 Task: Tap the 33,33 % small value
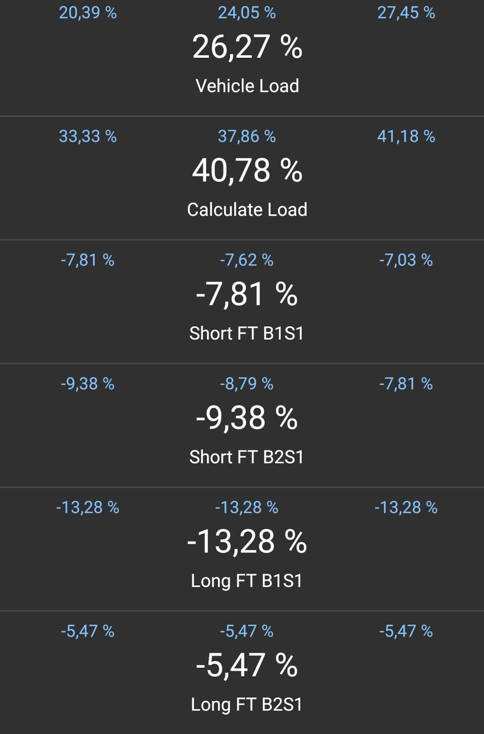point(88,136)
